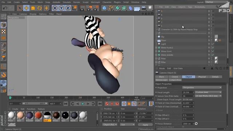This screenshot has width=233, height=131.
Task: Open the MoGraph menu
Action: 95,2
